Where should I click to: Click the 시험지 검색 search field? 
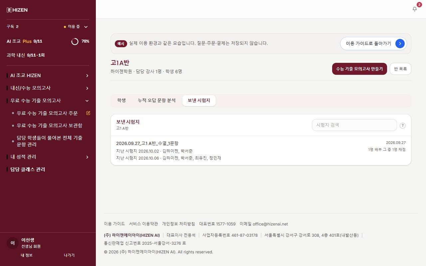click(x=354, y=125)
